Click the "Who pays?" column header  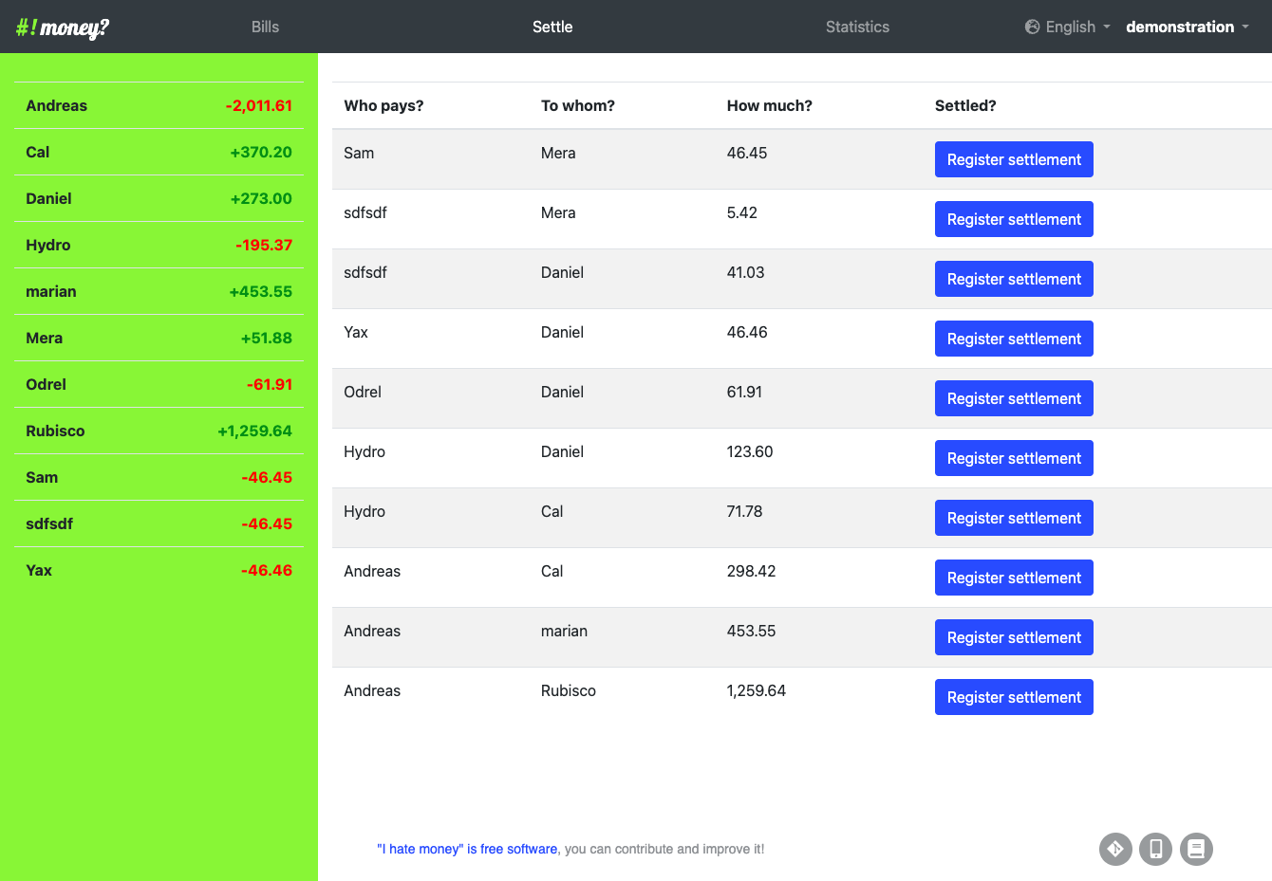point(383,105)
